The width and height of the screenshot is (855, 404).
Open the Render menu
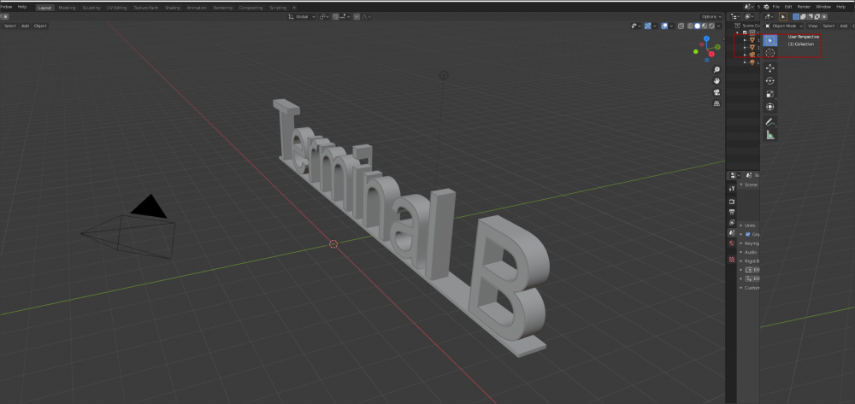[804, 7]
